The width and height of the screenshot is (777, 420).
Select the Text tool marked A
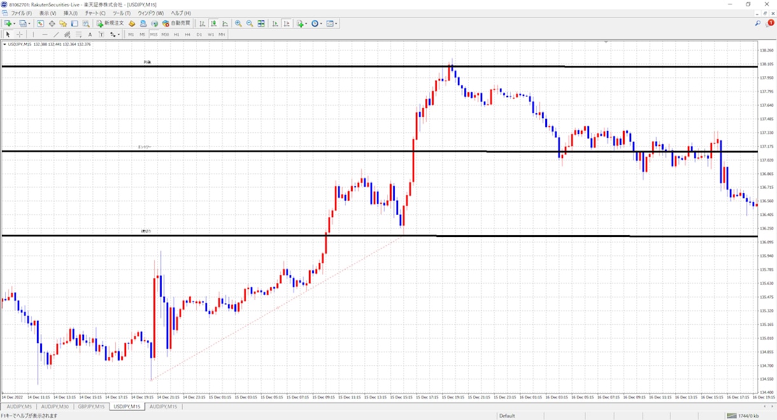(x=90, y=34)
